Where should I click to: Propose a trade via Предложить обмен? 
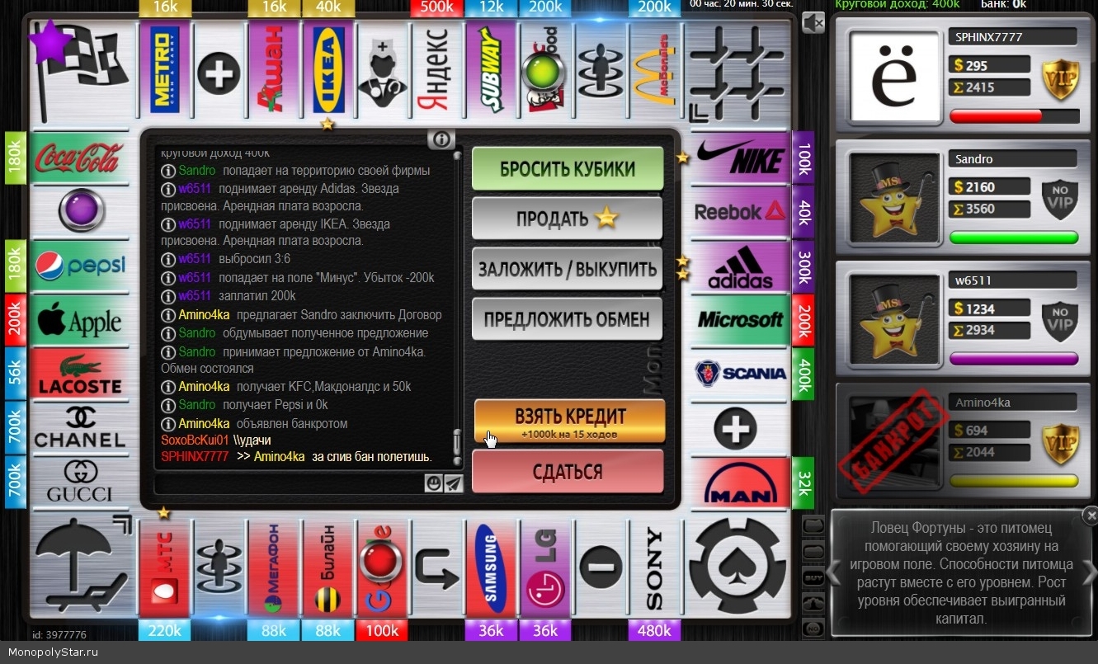point(568,319)
